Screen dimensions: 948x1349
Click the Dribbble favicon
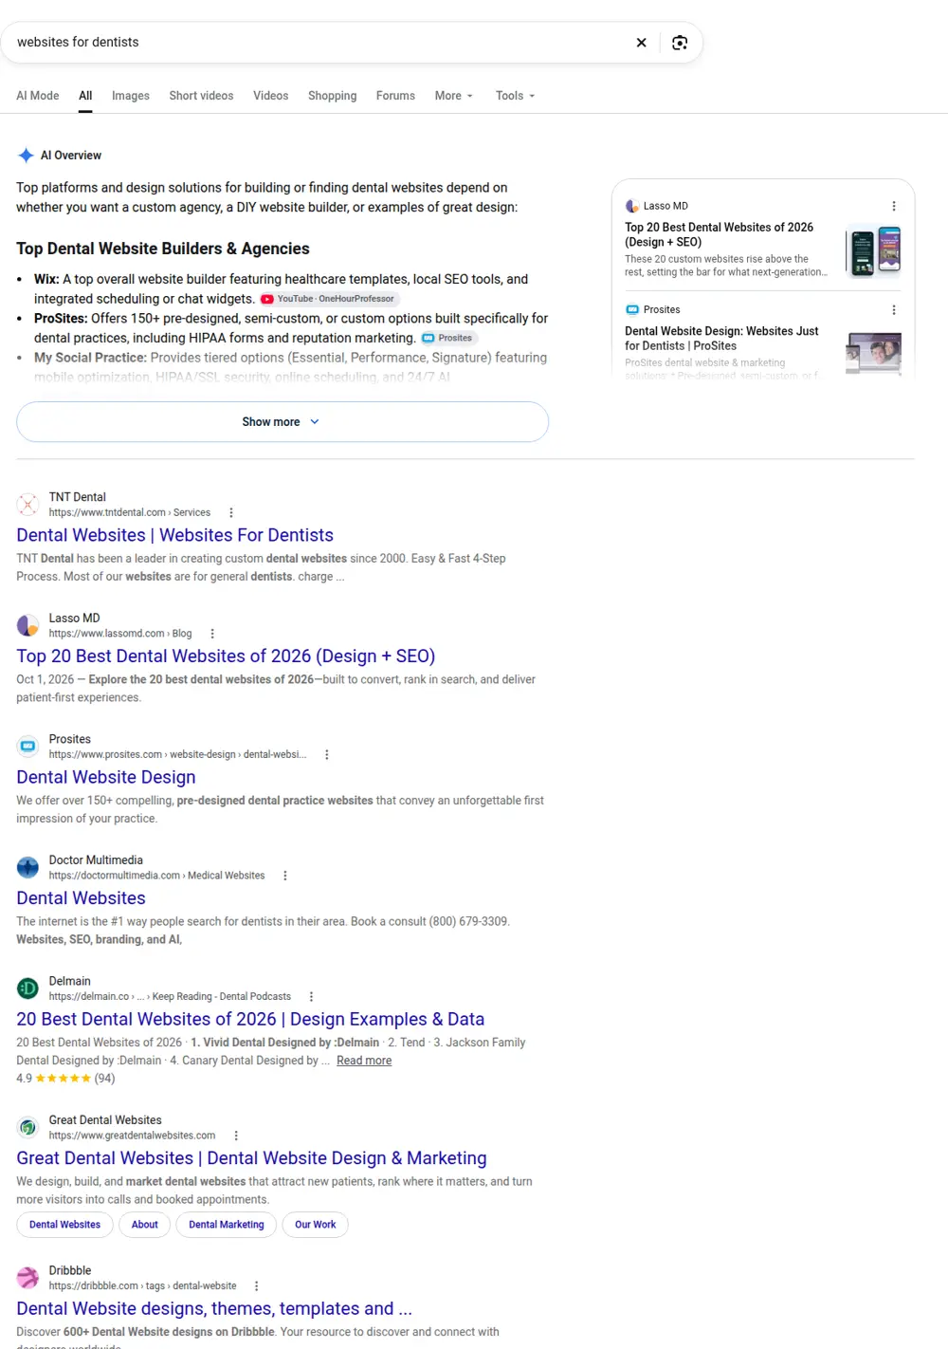pos(28,1278)
